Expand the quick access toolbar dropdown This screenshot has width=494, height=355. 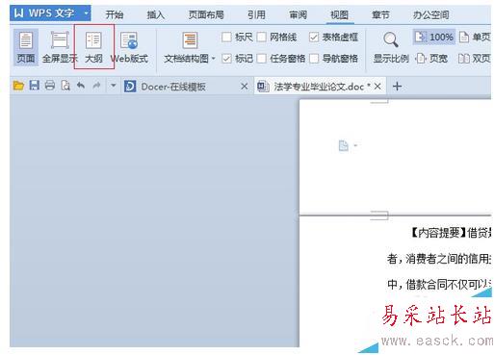click(113, 86)
